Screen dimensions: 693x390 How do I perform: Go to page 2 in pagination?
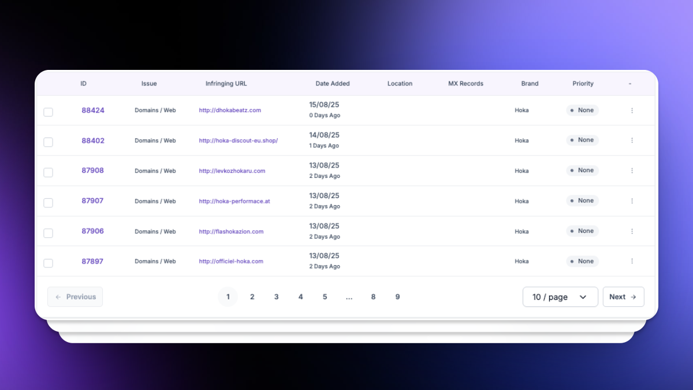pyautogui.click(x=252, y=297)
